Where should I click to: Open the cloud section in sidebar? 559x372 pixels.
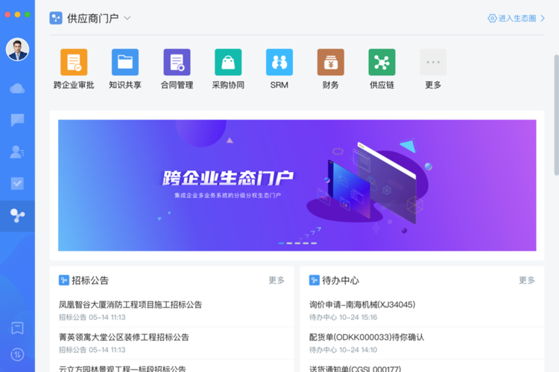coord(17,89)
